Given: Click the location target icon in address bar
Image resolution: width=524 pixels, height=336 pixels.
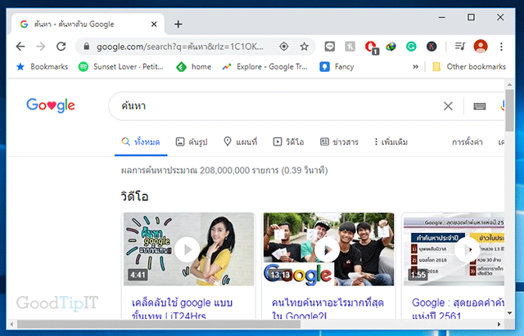Looking at the screenshot, I should click(284, 47).
